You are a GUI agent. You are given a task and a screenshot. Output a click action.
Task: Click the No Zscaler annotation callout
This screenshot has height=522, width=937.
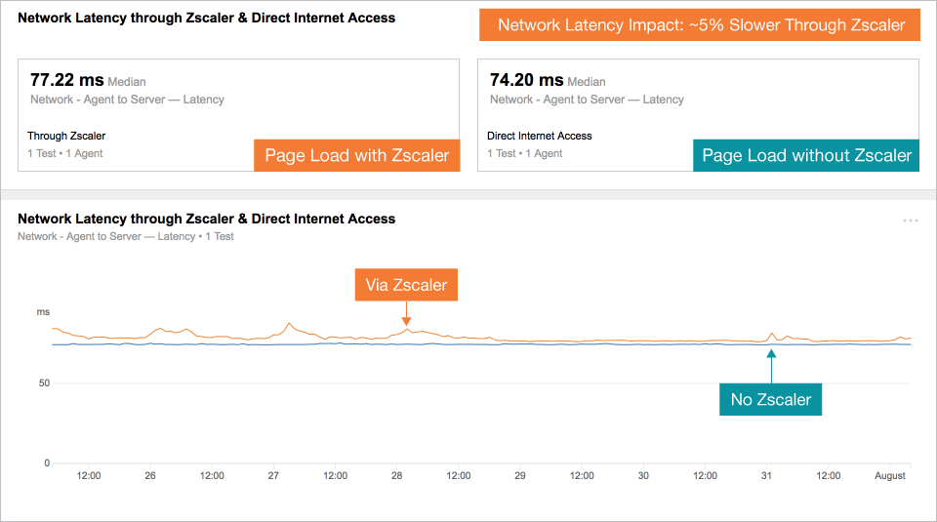pos(771,399)
